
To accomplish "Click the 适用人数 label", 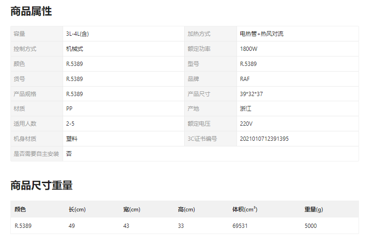I will click(25, 124).
